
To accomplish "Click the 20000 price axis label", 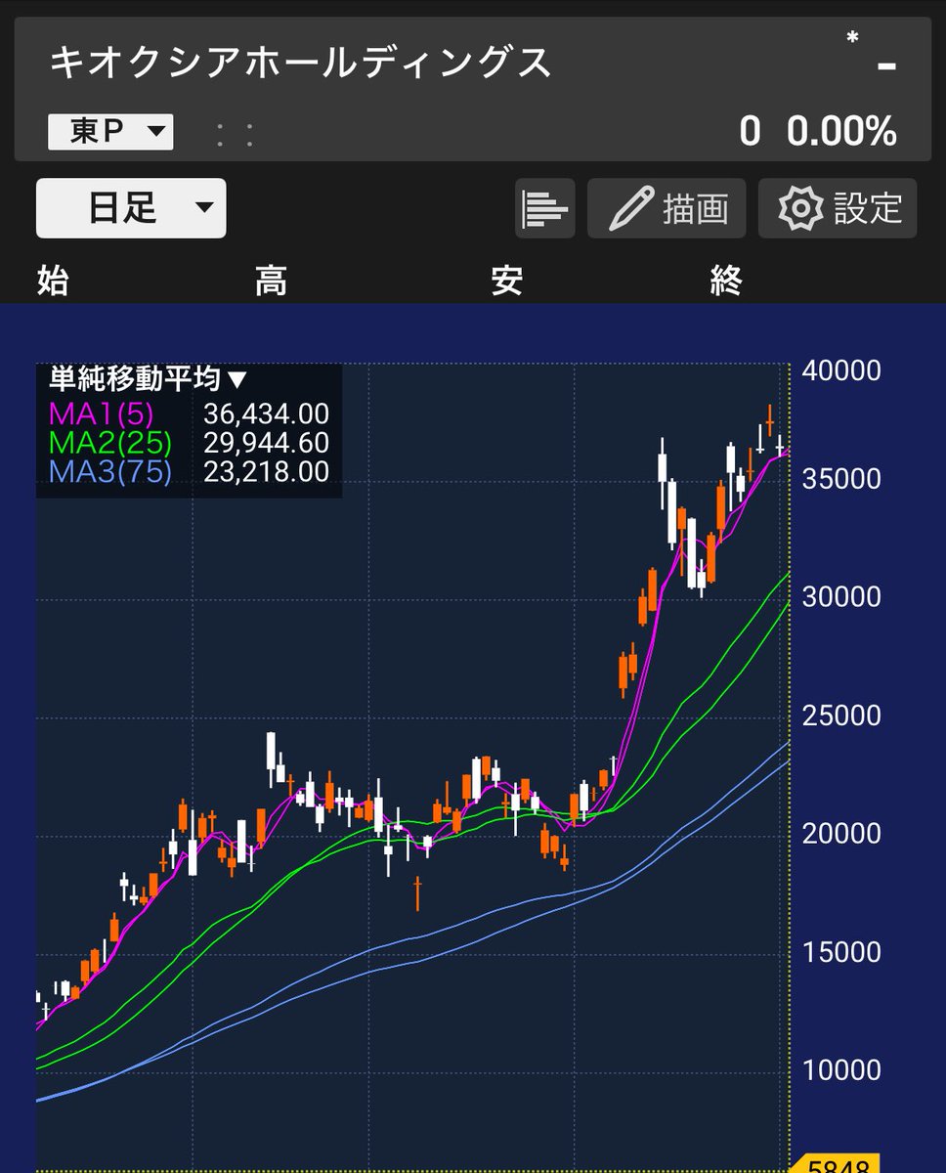I will point(841,834).
